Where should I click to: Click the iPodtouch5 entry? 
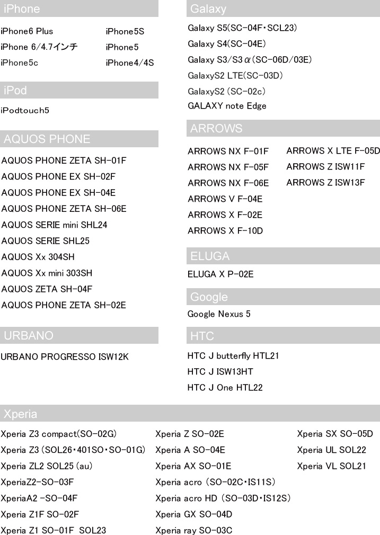point(25,111)
